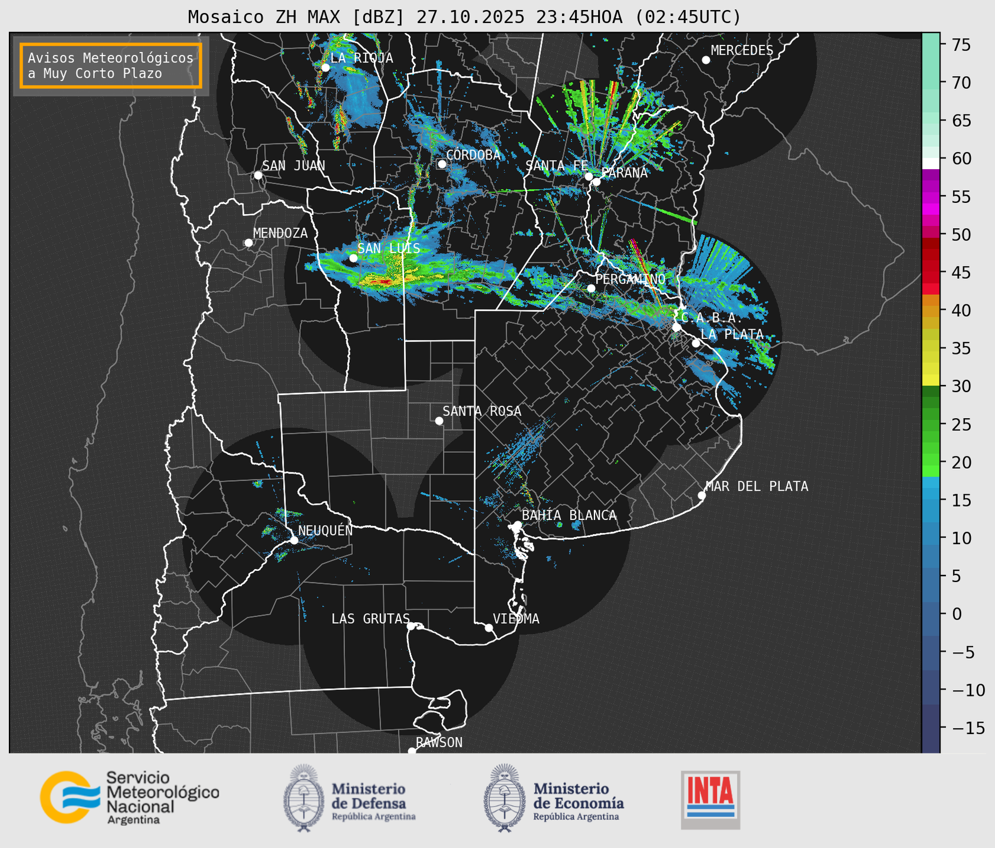This screenshot has width=995, height=848.
Task: Click the Neuquén city marker dot
Action: coord(294,540)
